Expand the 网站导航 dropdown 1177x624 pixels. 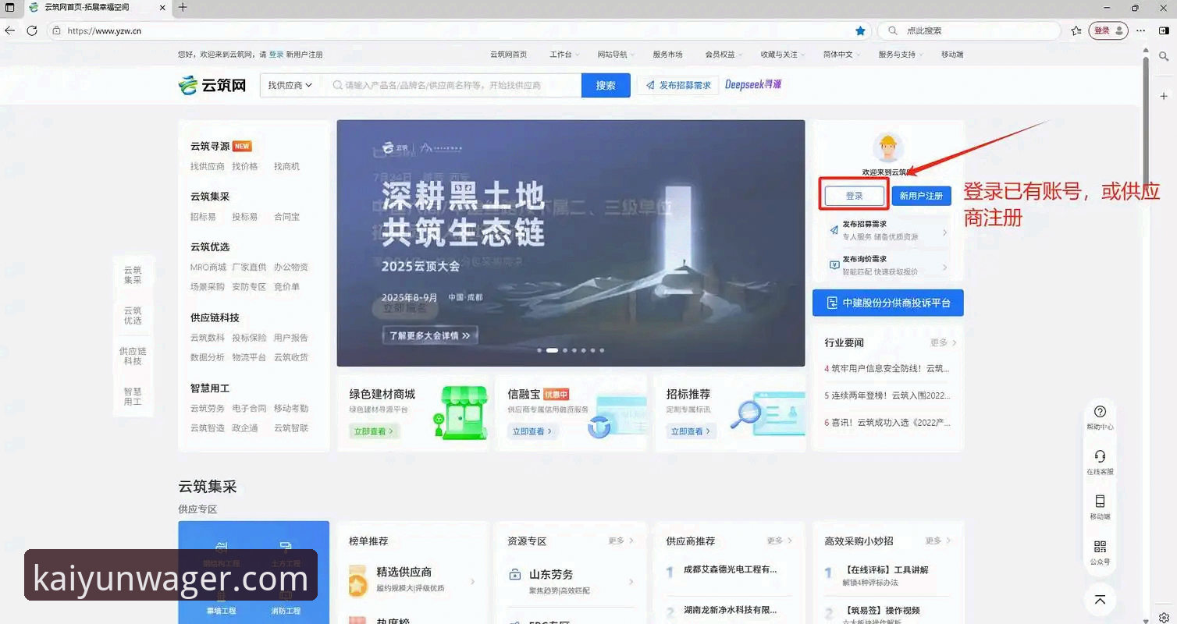tap(616, 55)
